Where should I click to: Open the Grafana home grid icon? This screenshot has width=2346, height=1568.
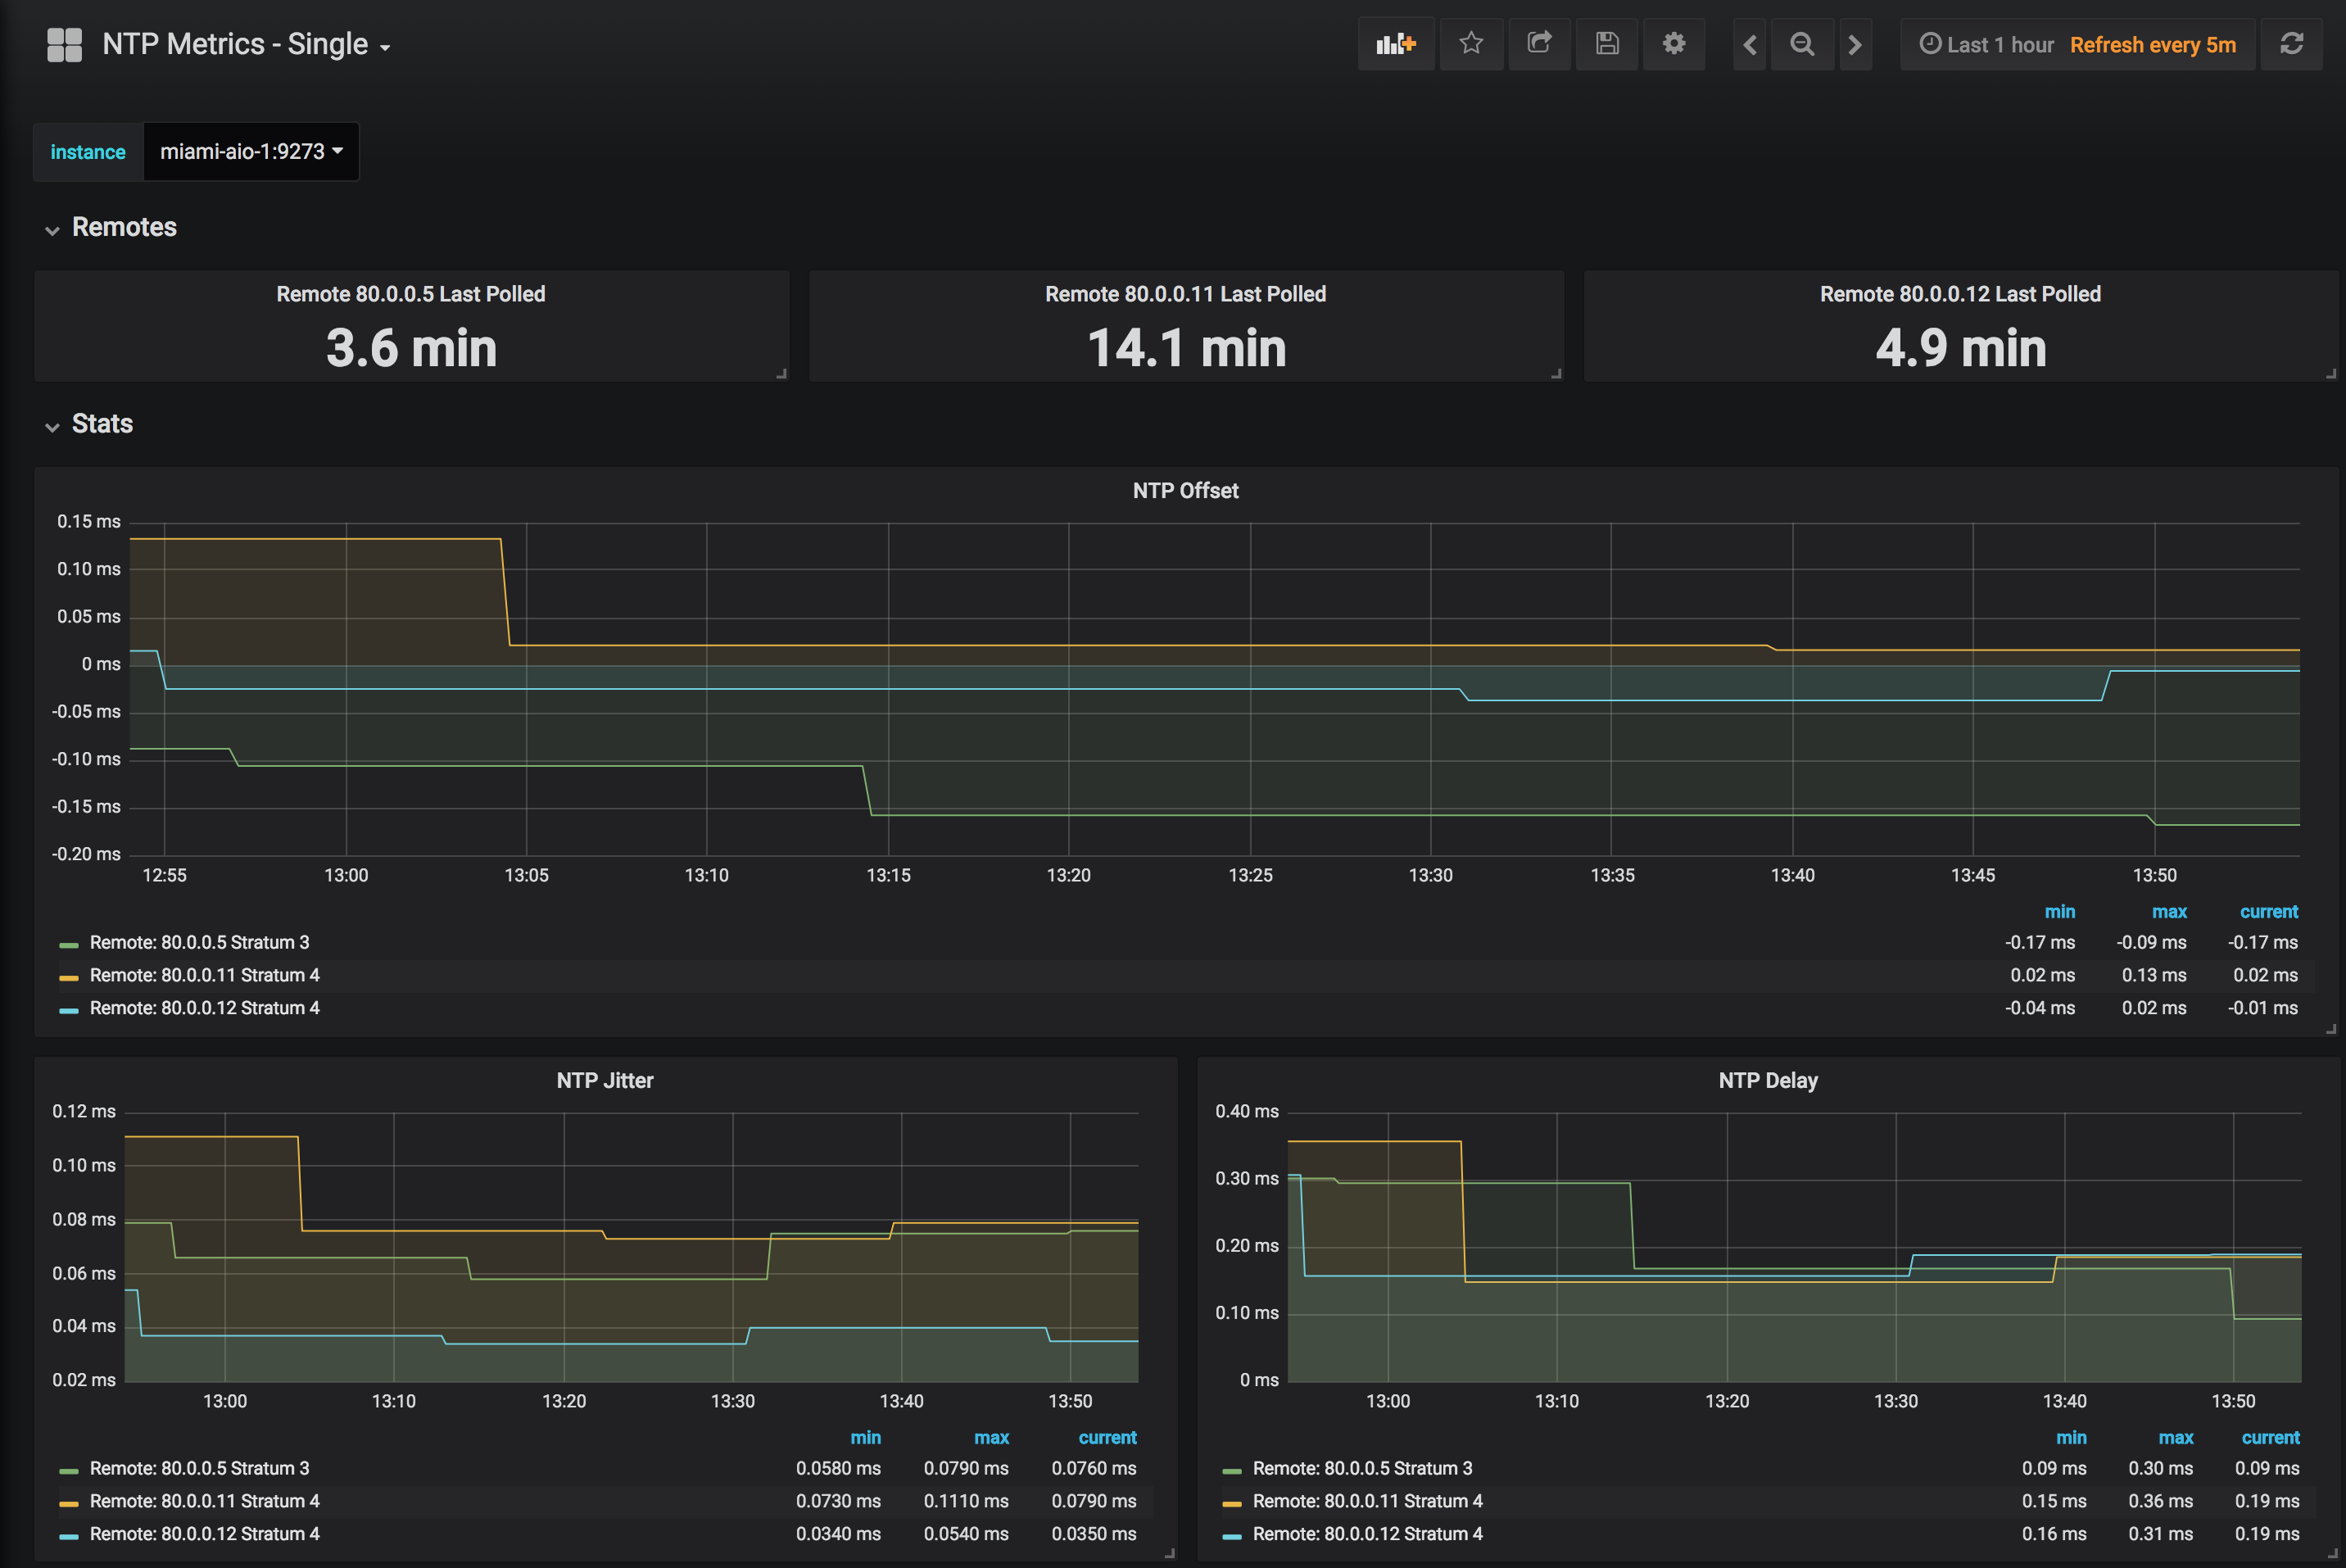tap(64, 44)
